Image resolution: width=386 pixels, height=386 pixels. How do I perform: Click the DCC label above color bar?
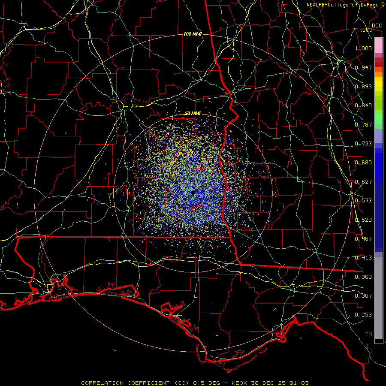(x=377, y=26)
